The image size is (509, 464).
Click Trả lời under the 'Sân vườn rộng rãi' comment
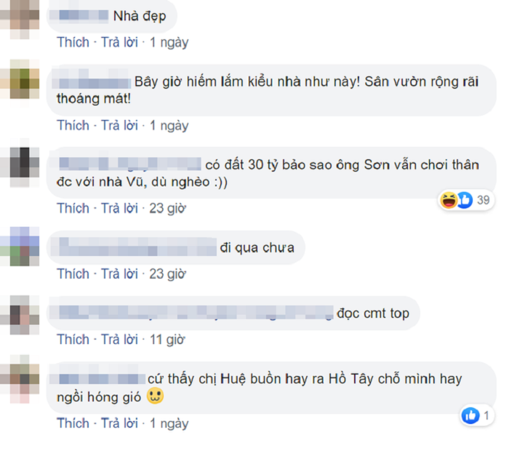(x=119, y=125)
